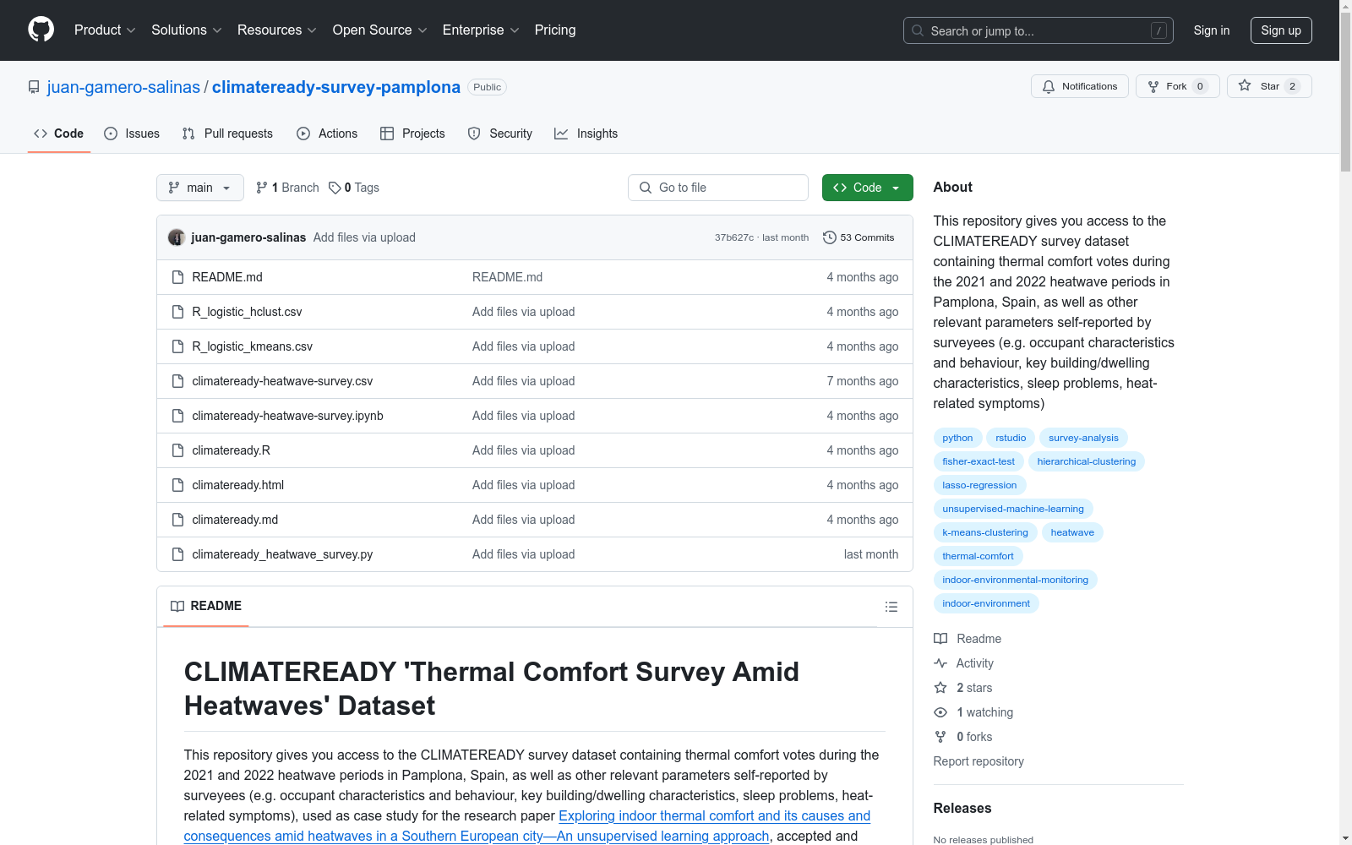Click the stars icon in About section
Screen dimensions: 1352x845
[940, 688]
